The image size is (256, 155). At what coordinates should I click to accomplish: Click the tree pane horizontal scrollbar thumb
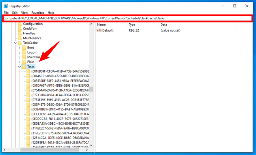point(50,149)
